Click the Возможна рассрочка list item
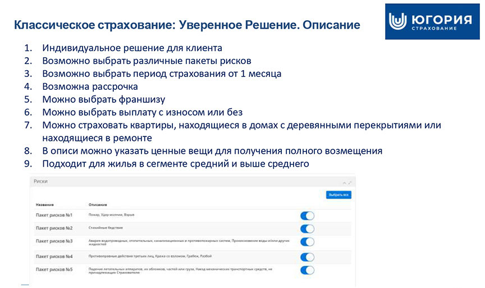The height and width of the screenshot is (288, 485). (x=90, y=86)
